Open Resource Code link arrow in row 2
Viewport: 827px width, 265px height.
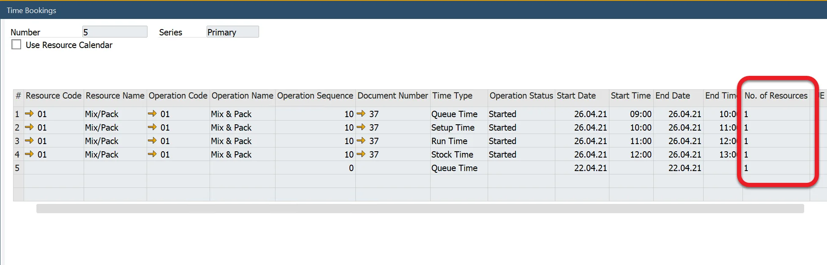[29, 127]
